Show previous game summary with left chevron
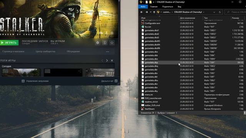This screenshot has height=138, width=246. pyautogui.click(x=102, y=61)
